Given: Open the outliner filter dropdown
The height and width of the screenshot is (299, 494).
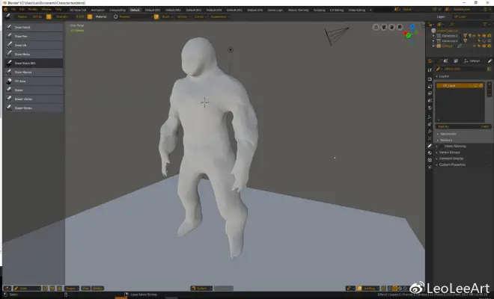Looking at the screenshot, I should click(x=486, y=24).
